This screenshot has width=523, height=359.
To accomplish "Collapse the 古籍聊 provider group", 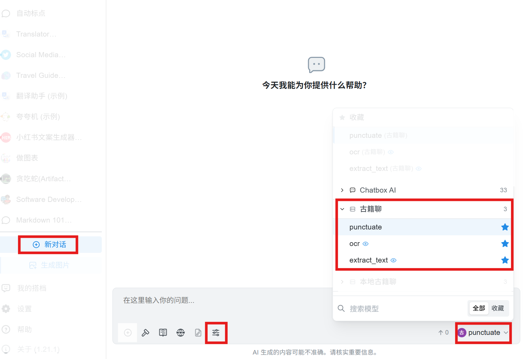I will [423, 209].
